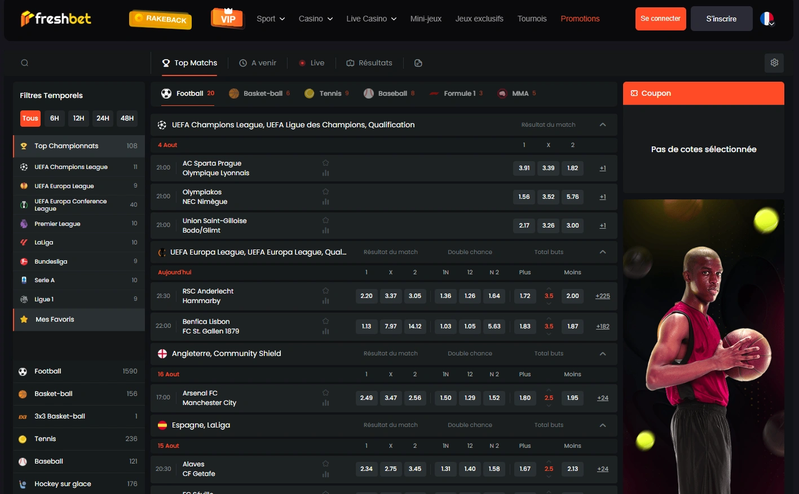The width and height of the screenshot is (799, 494).
Task: Select the Tennis sport tab
Action: pos(326,94)
